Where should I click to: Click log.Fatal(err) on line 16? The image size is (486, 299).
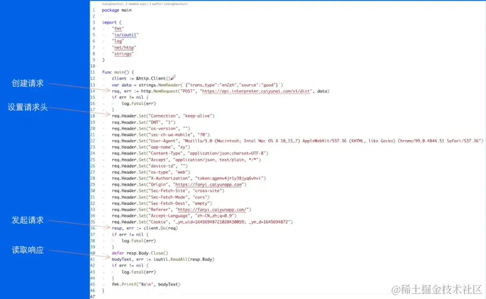pyautogui.click(x=139, y=104)
